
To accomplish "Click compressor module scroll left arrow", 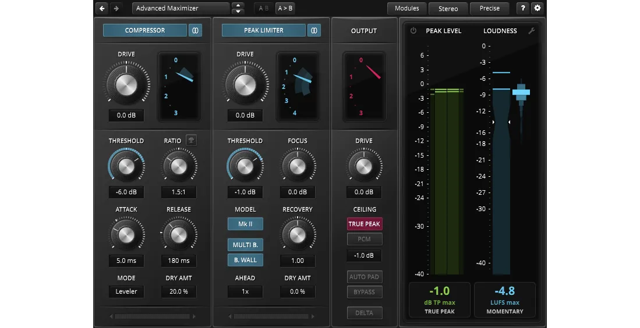I will click(111, 316).
